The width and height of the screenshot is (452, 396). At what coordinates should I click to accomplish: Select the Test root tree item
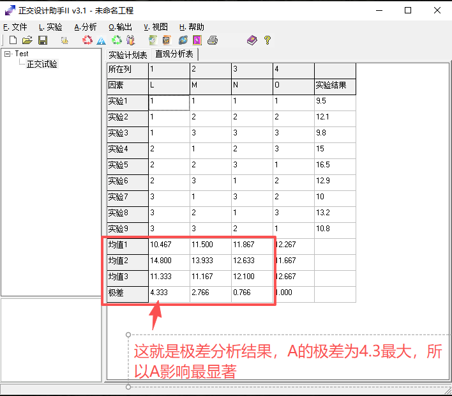pyautogui.click(x=22, y=54)
